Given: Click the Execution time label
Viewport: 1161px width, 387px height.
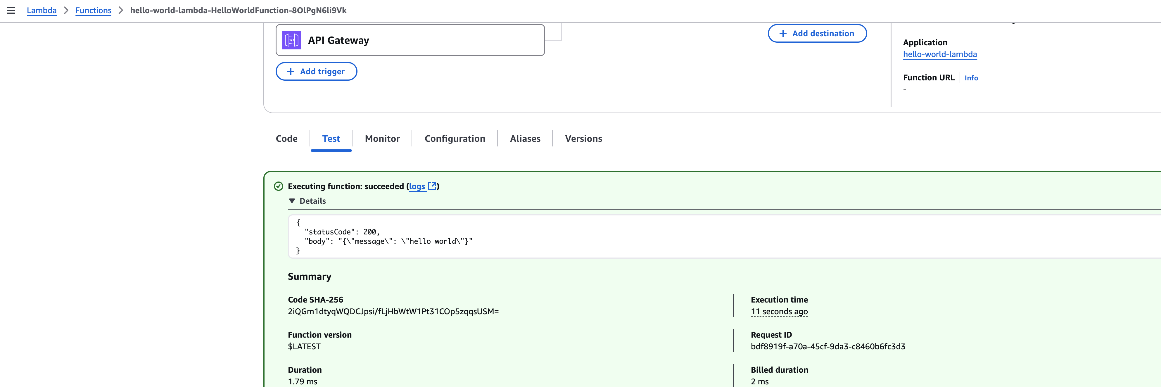Looking at the screenshot, I should tap(779, 300).
